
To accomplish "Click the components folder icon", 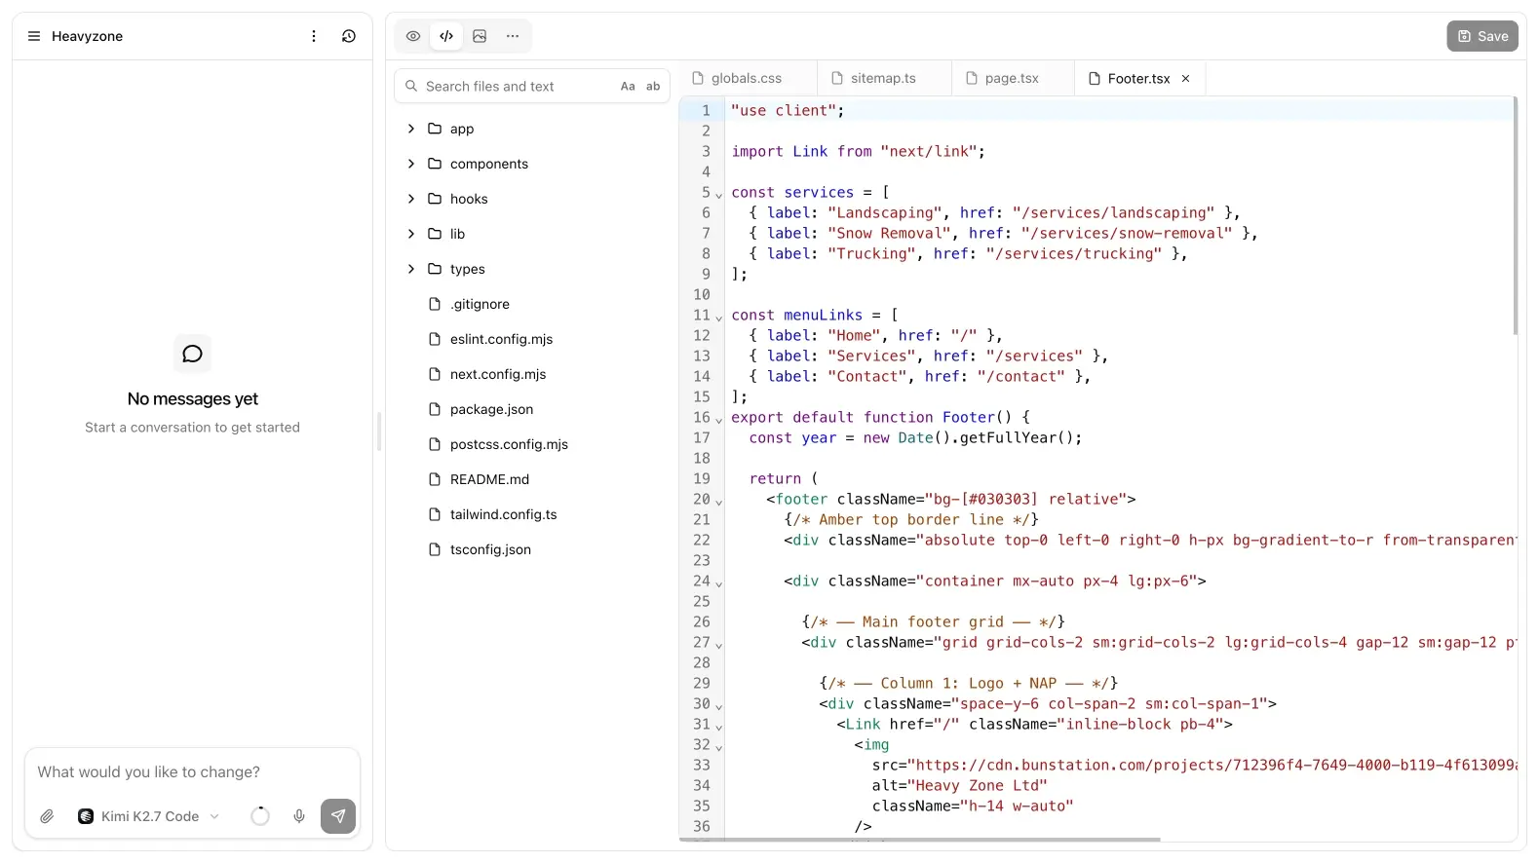I will click(x=435, y=164).
